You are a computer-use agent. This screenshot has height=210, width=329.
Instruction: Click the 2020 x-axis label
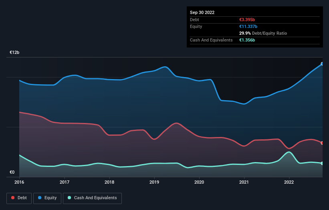[x=199, y=182]
